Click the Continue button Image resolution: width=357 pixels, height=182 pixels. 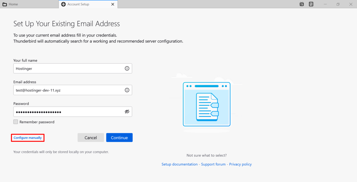point(119,138)
